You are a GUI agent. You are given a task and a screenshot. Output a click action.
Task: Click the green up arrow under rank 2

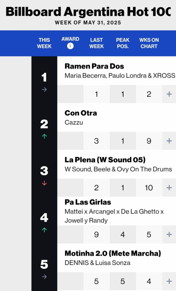click(44, 136)
